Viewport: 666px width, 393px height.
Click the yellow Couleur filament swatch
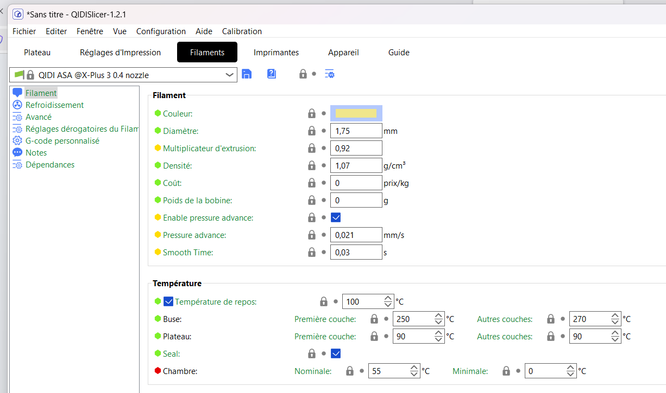tap(356, 113)
